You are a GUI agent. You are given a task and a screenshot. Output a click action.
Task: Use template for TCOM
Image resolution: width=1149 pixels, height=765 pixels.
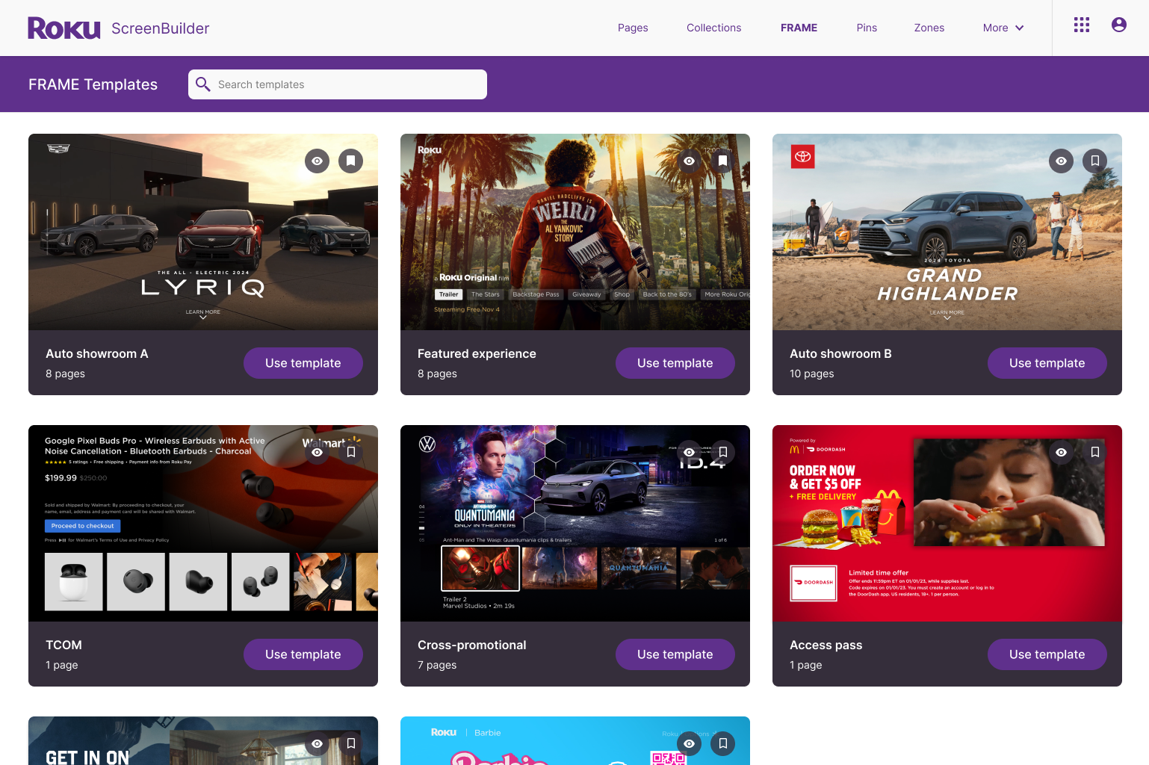click(x=303, y=654)
